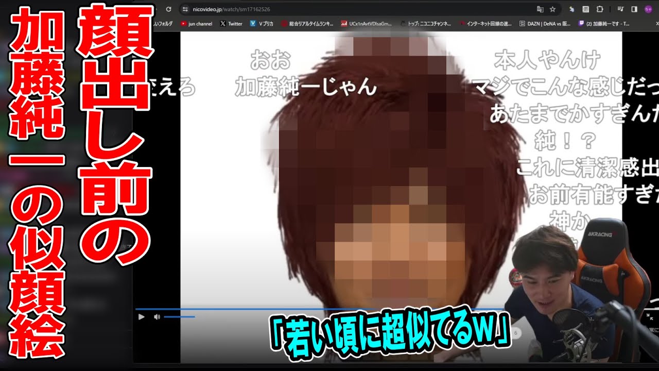Open the jun channel bookmark
Viewport: 659px width, 371px height.
(x=197, y=24)
